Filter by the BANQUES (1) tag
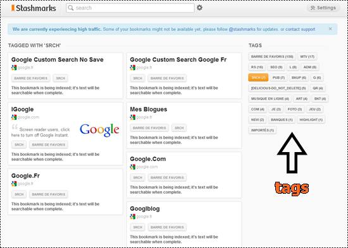The width and height of the screenshot is (348, 248). [282, 119]
